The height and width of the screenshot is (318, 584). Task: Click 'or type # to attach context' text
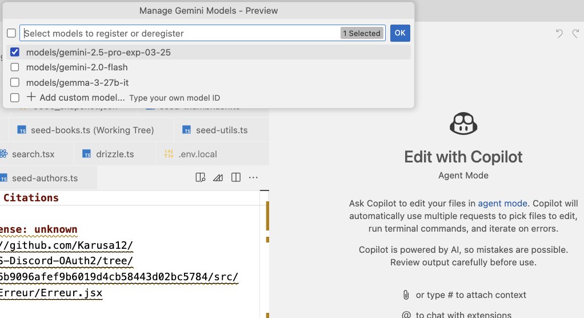(471, 295)
